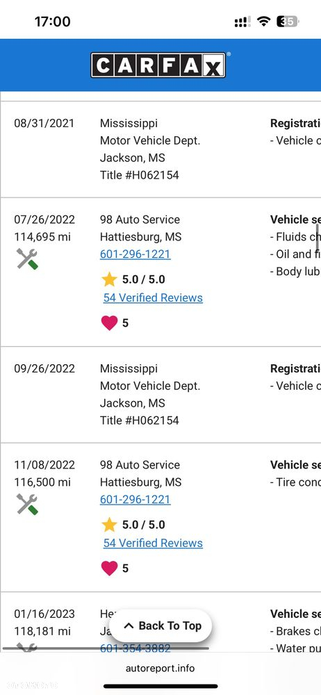Call 601-296-1221 from the 07/26/2022 entry
The image size is (321, 695).
click(x=135, y=254)
